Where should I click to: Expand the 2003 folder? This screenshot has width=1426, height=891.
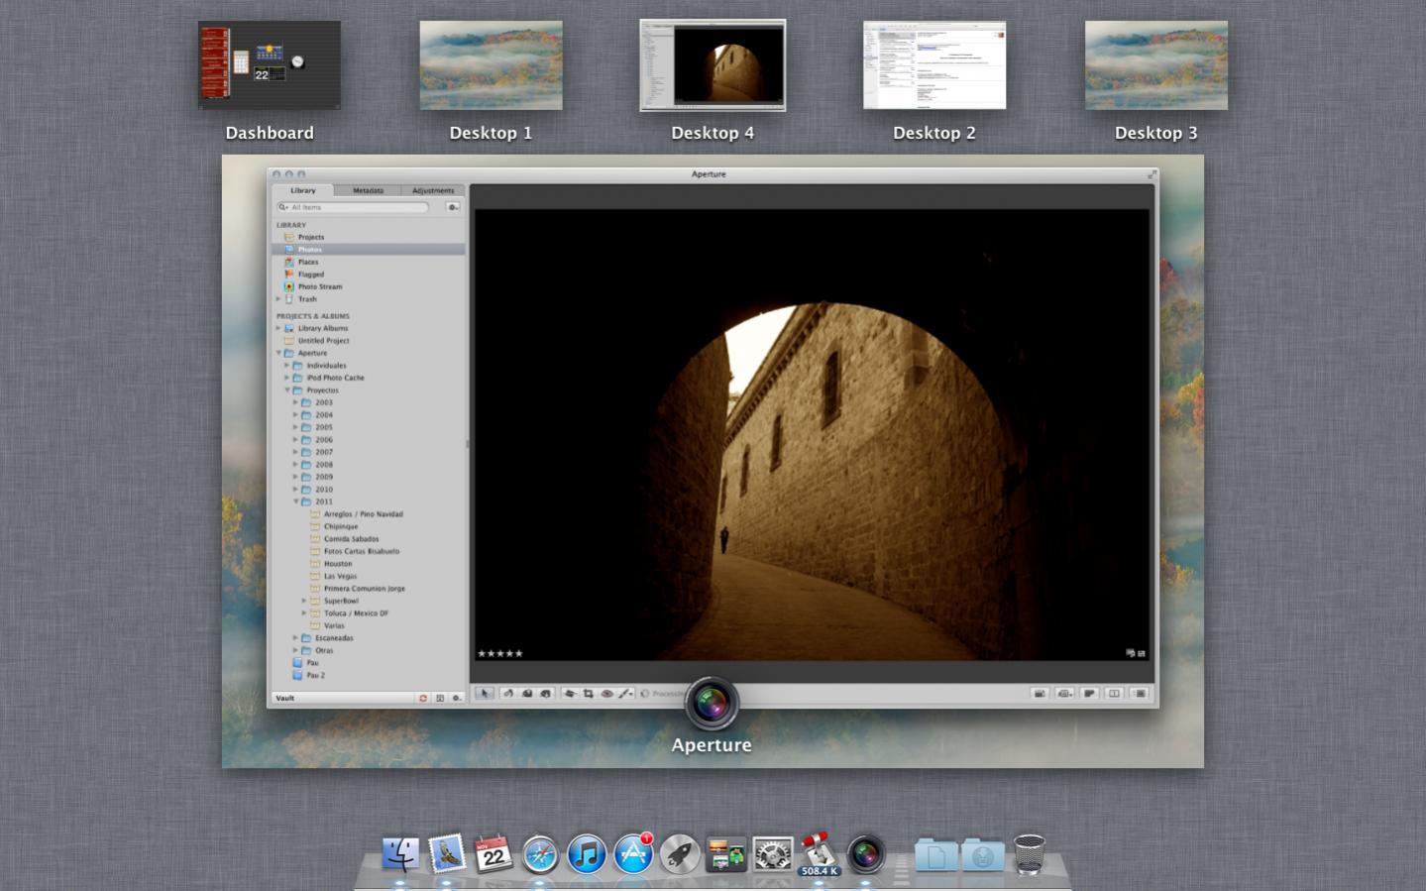[x=295, y=402]
